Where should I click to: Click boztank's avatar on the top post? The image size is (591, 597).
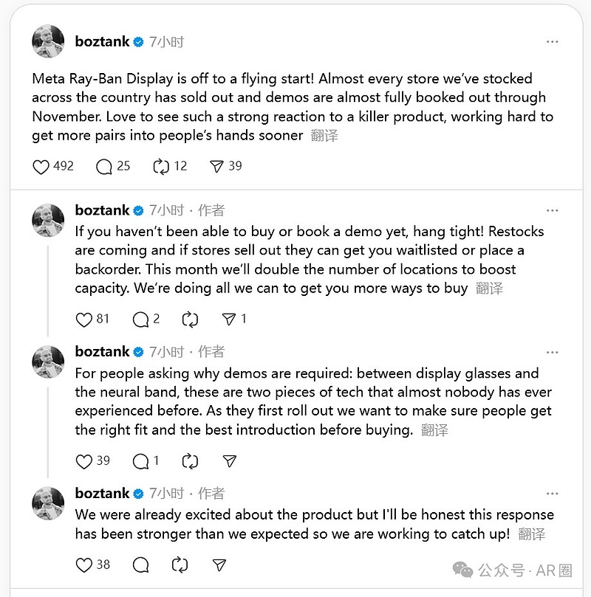point(49,42)
